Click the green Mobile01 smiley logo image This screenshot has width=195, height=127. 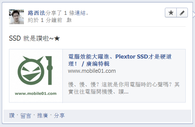[x=35, y=71]
